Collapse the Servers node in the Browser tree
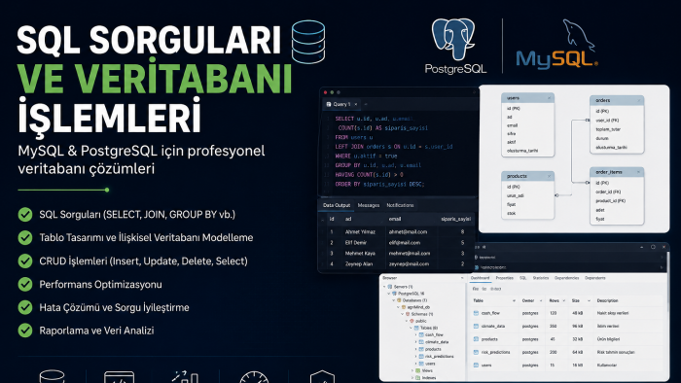The image size is (681, 383). click(x=384, y=287)
